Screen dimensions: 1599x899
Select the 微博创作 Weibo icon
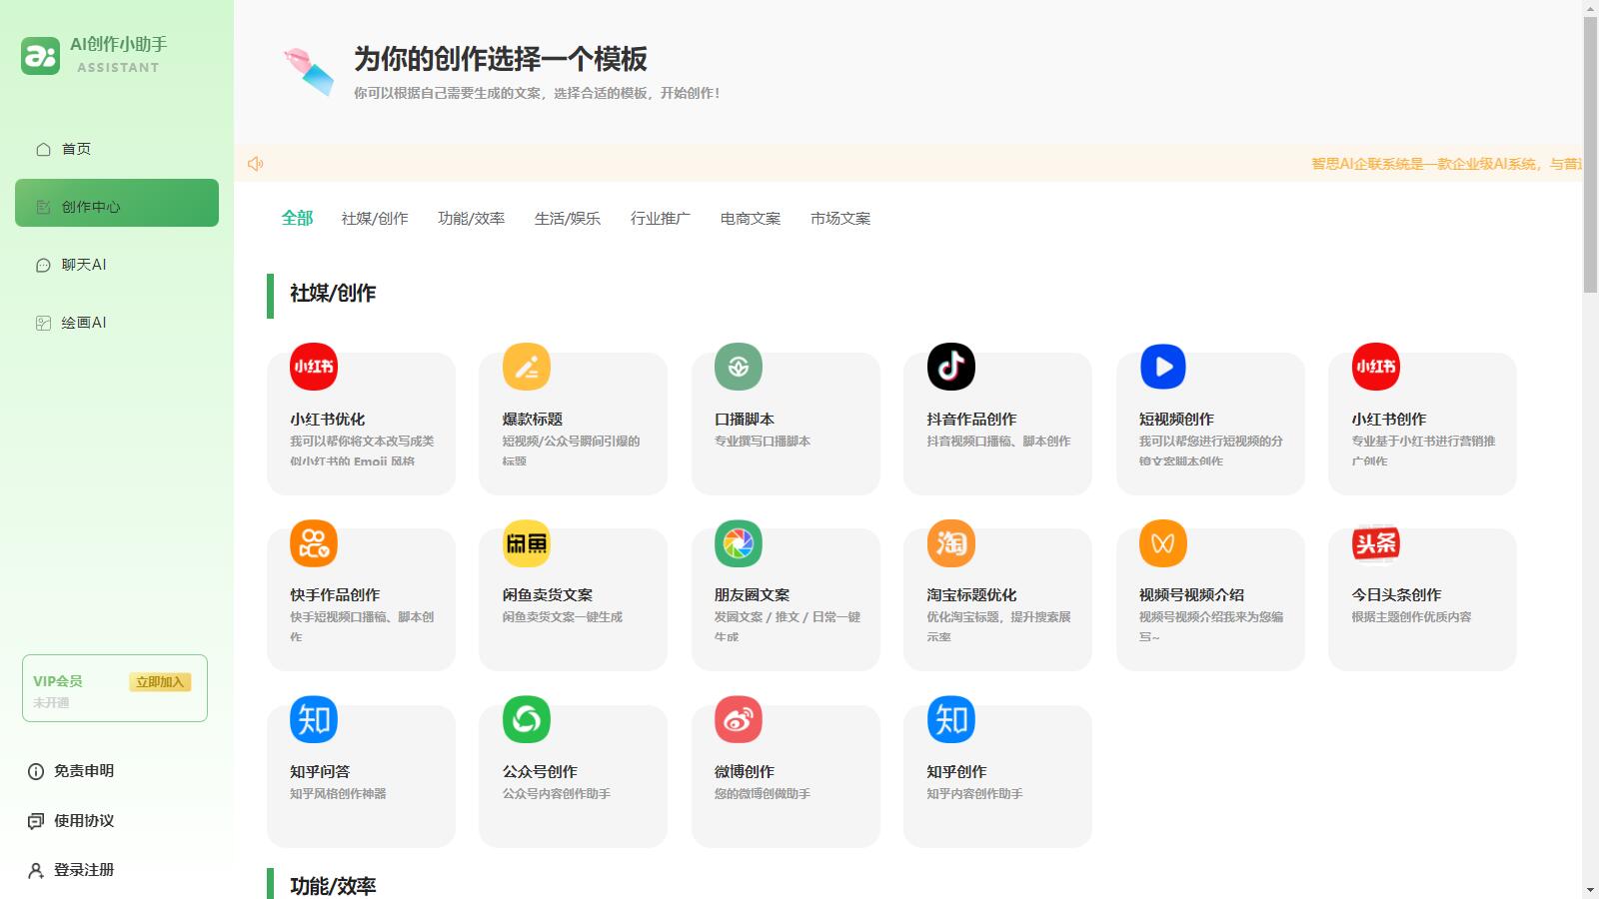[738, 719]
